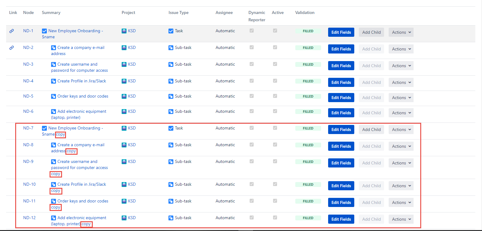
Task: Click the task icon beside the ND-1 summary
Action: coord(44,31)
